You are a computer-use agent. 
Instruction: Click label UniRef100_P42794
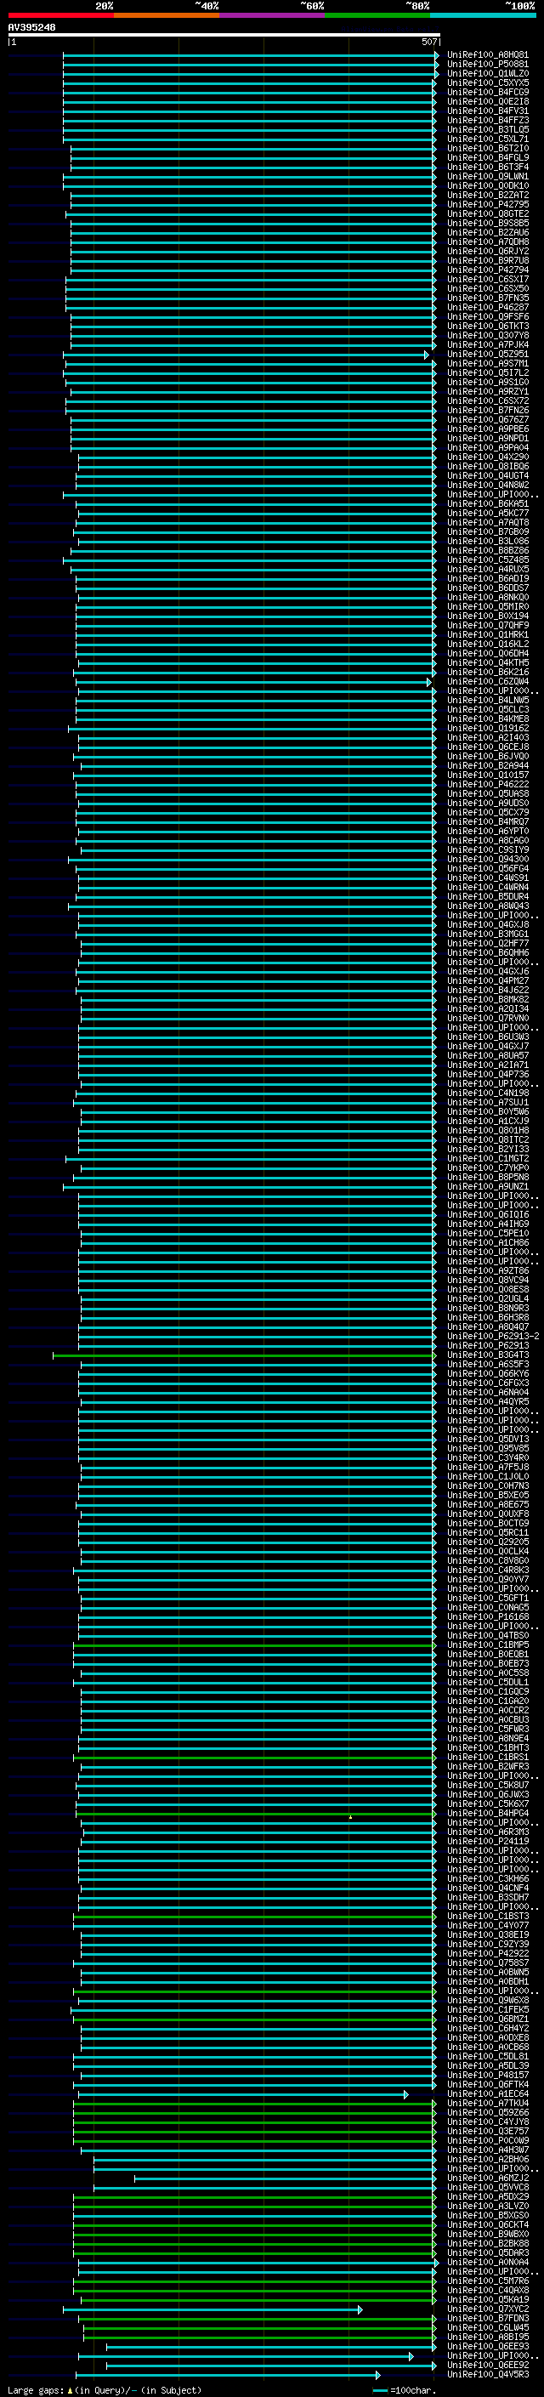(x=487, y=270)
